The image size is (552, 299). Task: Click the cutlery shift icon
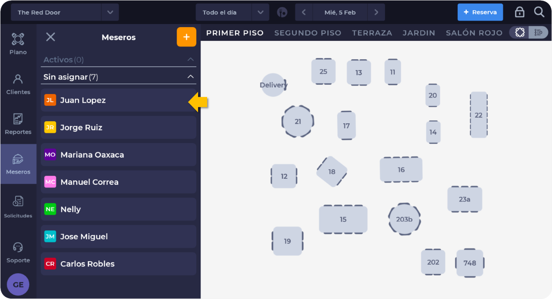[x=282, y=12]
